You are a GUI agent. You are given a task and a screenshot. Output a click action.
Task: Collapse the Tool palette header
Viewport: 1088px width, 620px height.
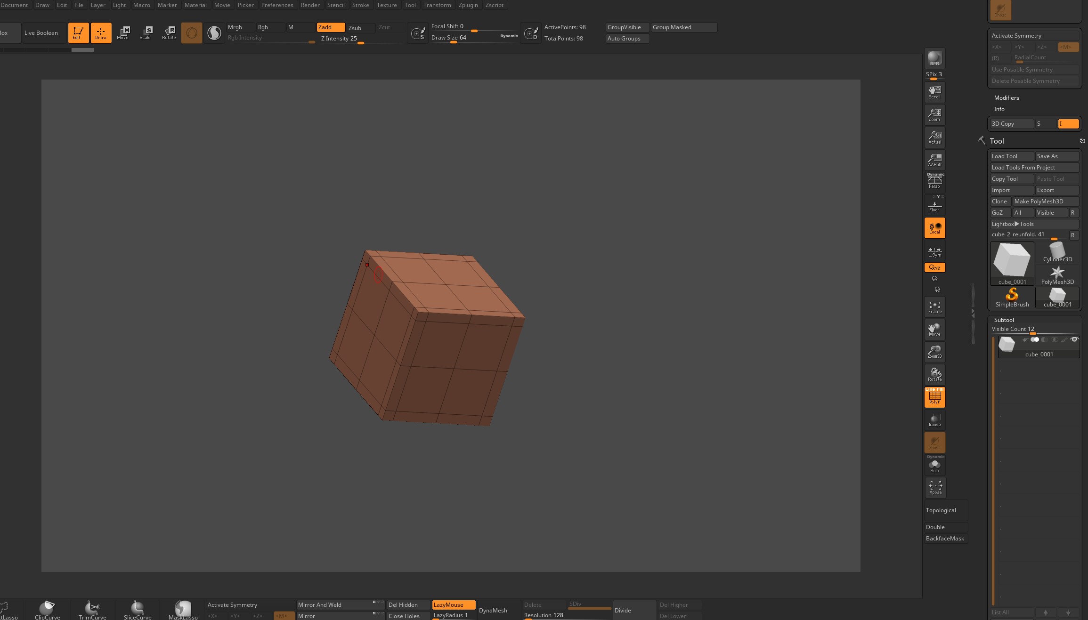997,141
